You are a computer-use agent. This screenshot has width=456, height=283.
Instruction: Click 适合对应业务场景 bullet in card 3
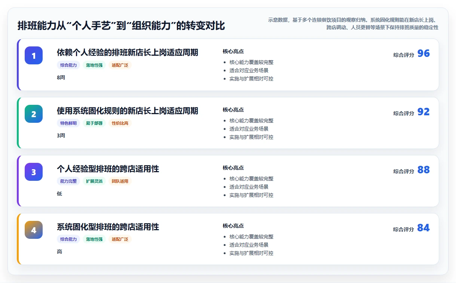249,187
